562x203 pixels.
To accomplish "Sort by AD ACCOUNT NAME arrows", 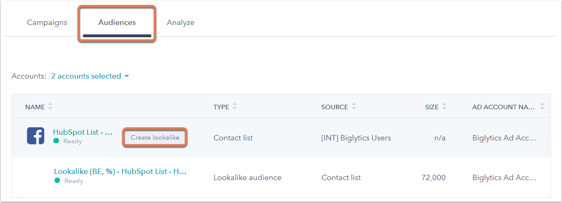I will coord(542,107).
